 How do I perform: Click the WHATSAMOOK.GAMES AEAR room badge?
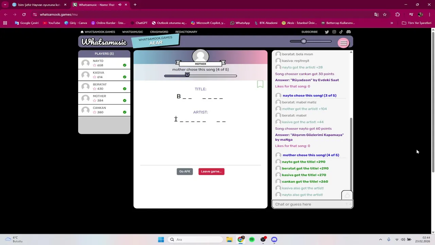[156, 40]
